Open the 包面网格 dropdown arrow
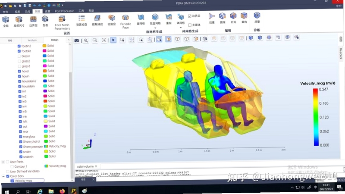345x194 pixels. tap(155, 28)
